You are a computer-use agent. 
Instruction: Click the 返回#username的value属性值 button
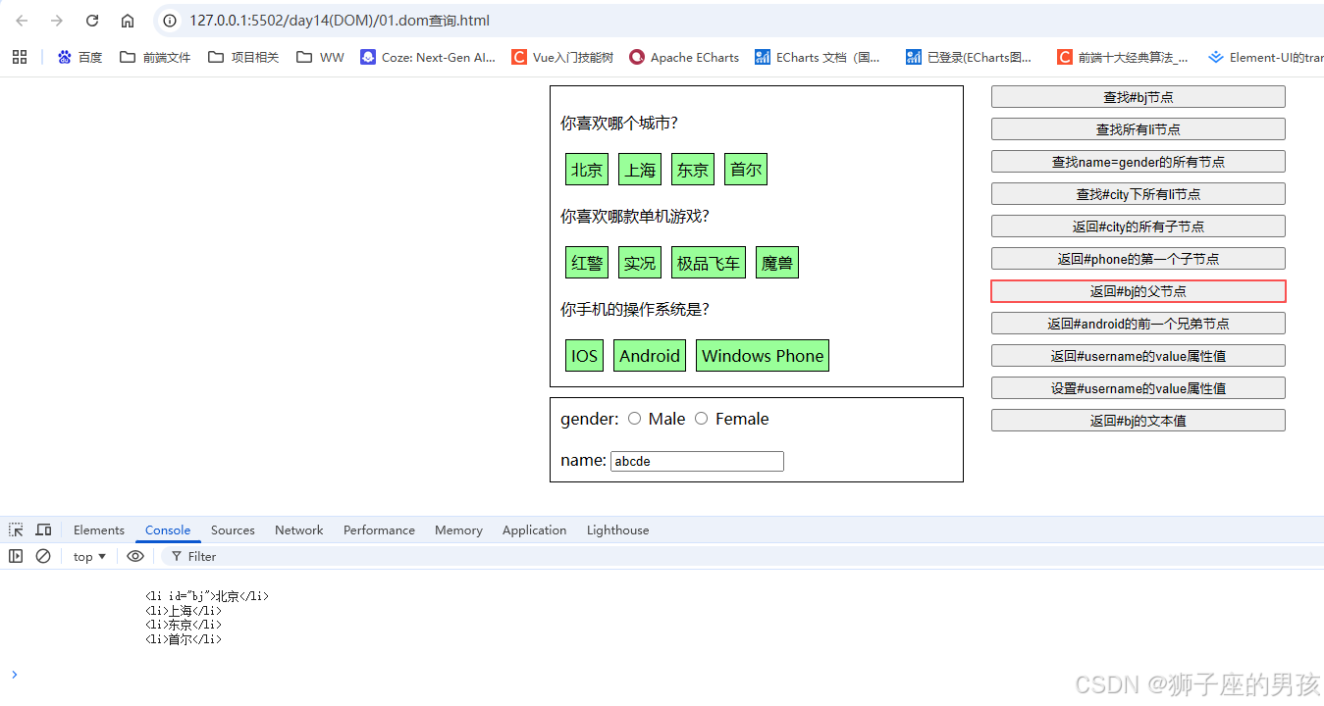[x=1138, y=355]
